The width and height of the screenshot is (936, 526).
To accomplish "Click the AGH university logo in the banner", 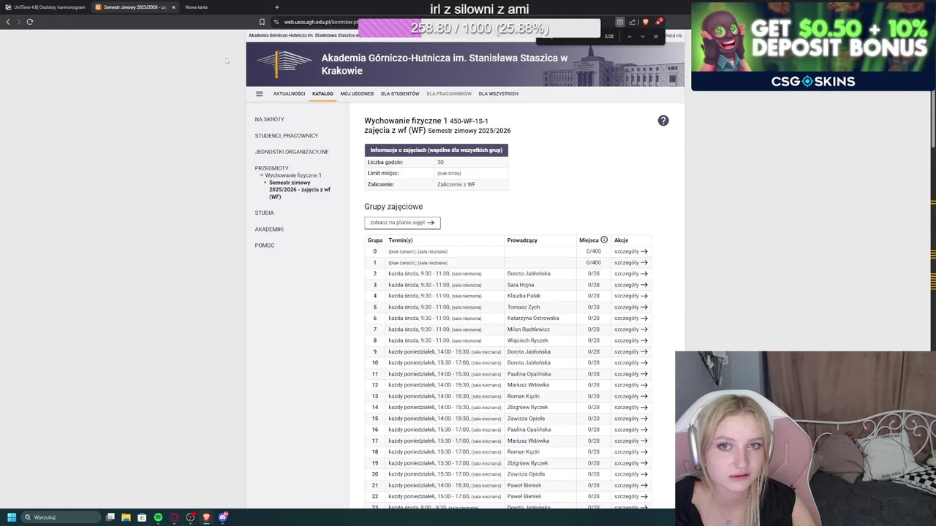I will coord(284,64).
